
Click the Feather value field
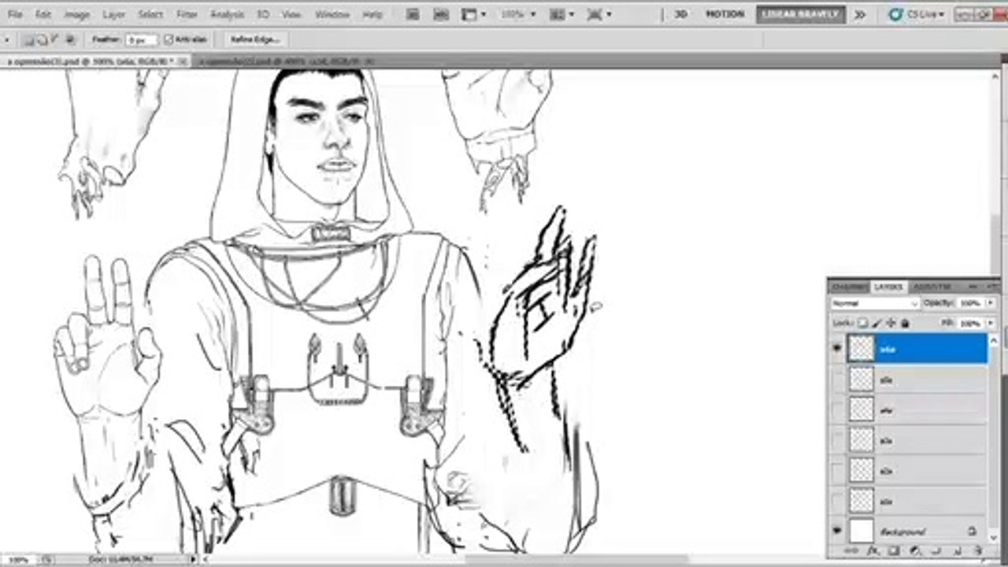[x=142, y=39]
